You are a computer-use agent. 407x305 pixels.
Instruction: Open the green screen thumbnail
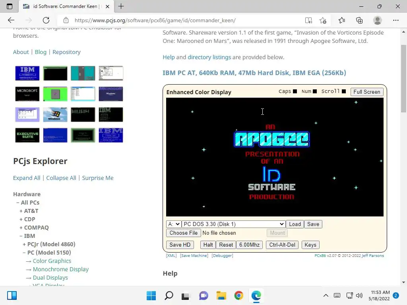tap(55, 94)
